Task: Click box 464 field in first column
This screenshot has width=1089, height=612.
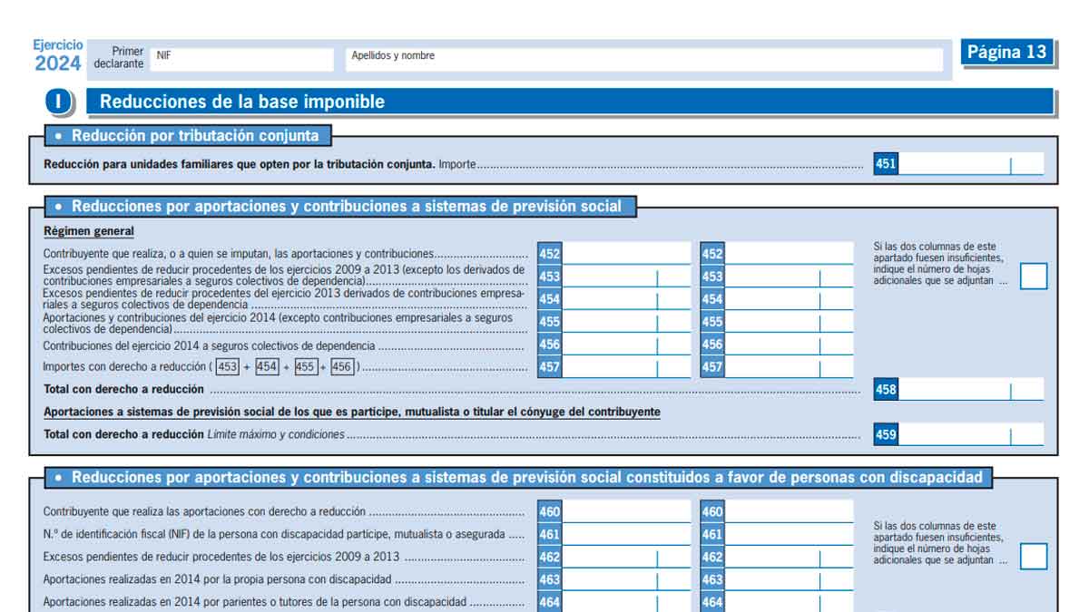Action: pos(627,602)
